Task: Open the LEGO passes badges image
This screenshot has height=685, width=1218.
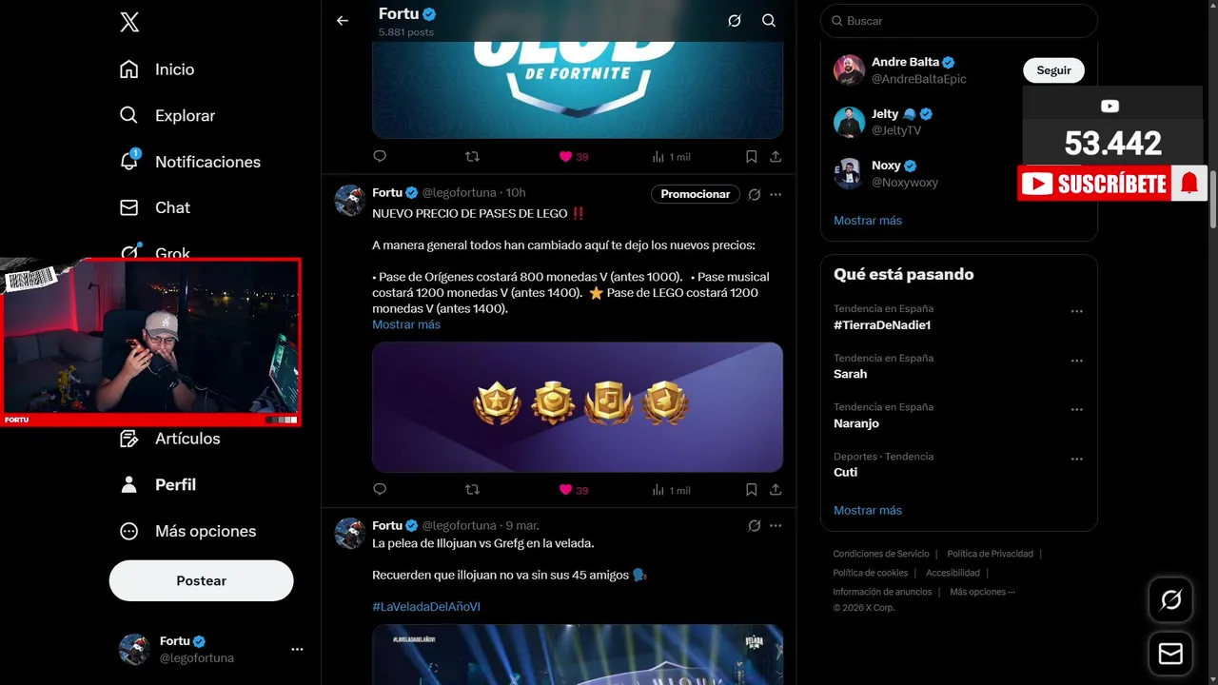Action: click(x=578, y=407)
